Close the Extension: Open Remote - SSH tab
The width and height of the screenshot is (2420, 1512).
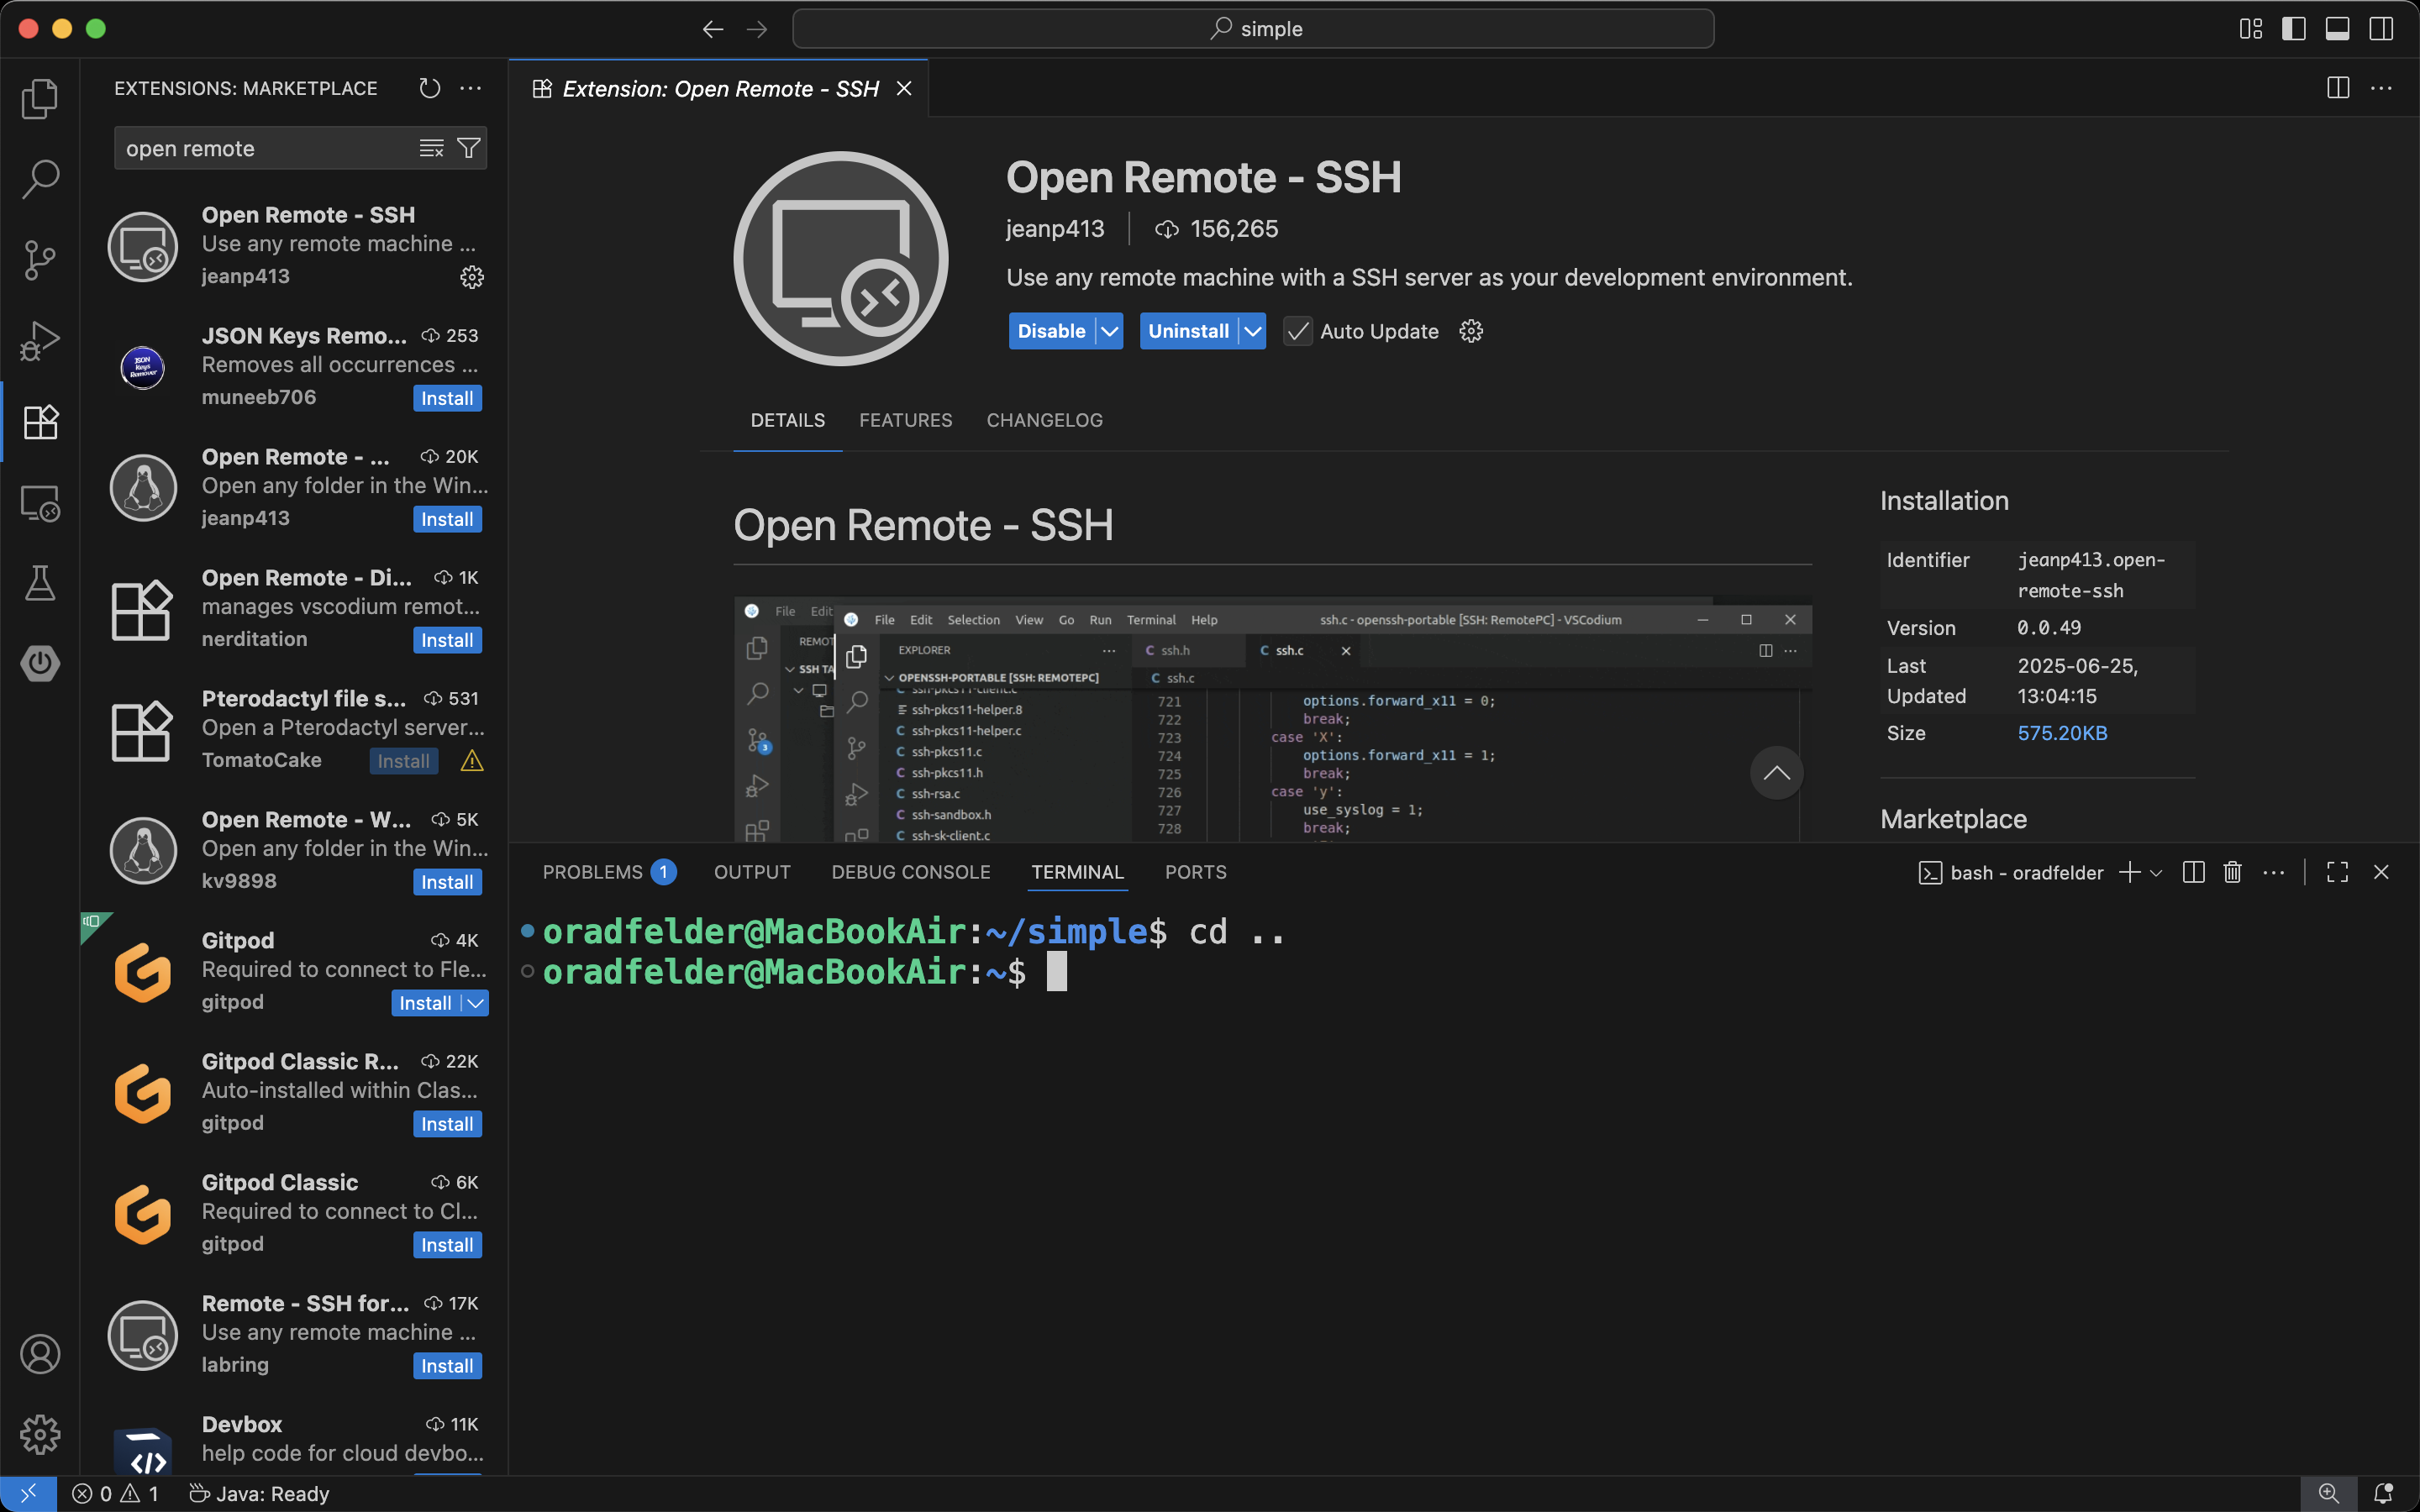(x=904, y=88)
